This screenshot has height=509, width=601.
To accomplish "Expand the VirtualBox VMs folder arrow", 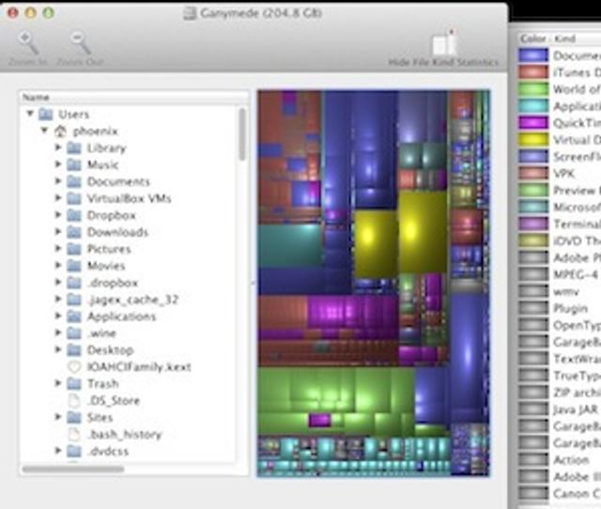I will [x=58, y=198].
